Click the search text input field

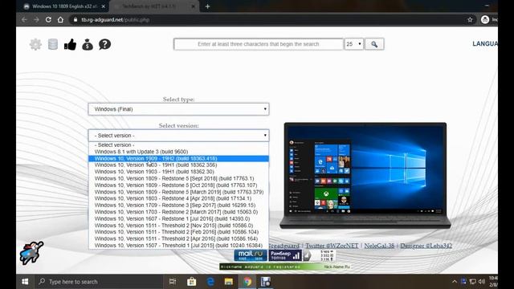coord(259,44)
